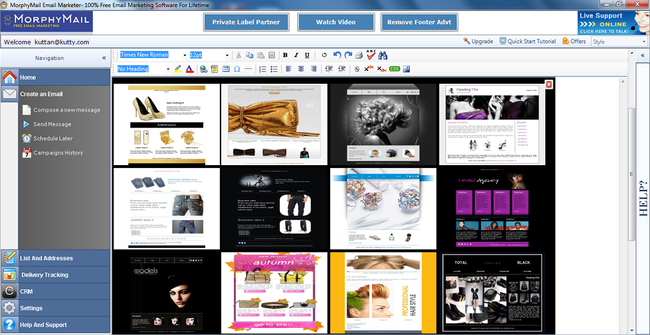Open List And Addresses section
Image resolution: width=650 pixels, height=335 pixels.
pos(55,258)
